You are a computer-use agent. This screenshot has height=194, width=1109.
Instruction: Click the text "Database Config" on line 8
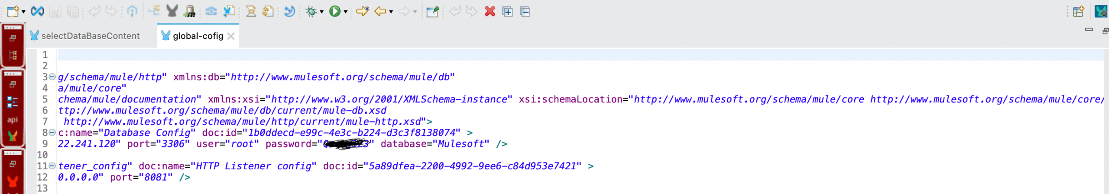click(x=147, y=133)
